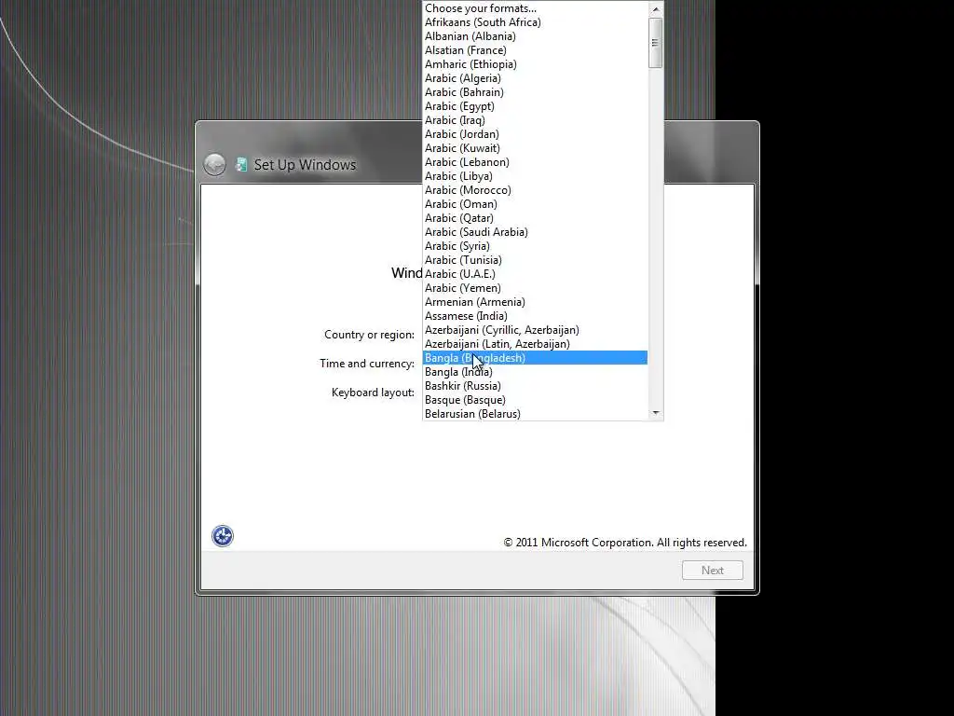Choose Arabic (Egypt) format
The height and width of the screenshot is (716, 954).
[x=535, y=106]
